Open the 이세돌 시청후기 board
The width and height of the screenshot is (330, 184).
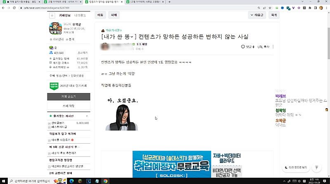(61, 140)
